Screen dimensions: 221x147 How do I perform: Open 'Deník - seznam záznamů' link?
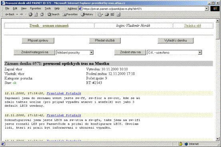(x=49, y=26)
